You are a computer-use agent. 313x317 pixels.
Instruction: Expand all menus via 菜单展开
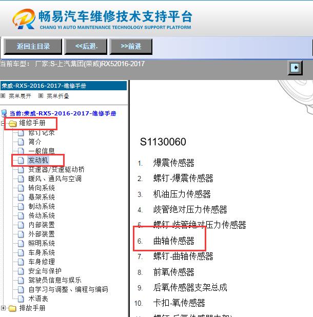click(20, 96)
